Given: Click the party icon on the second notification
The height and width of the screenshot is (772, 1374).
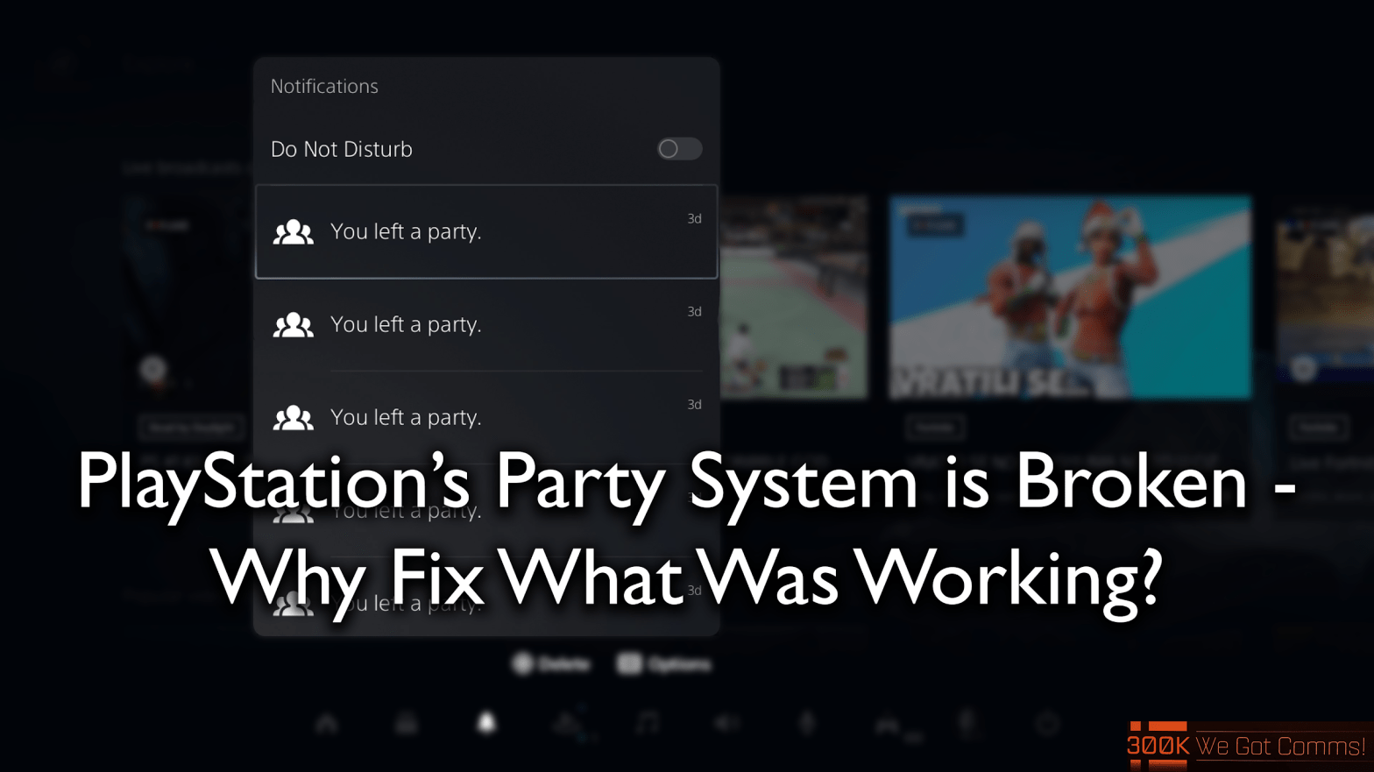Looking at the screenshot, I should tap(293, 324).
